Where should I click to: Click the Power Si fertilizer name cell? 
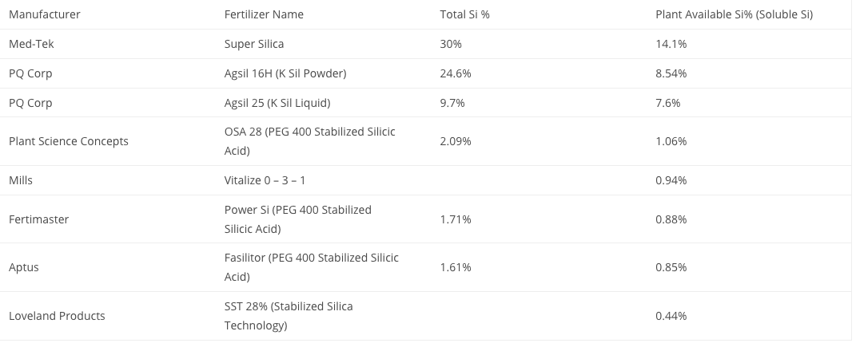point(297,219)
